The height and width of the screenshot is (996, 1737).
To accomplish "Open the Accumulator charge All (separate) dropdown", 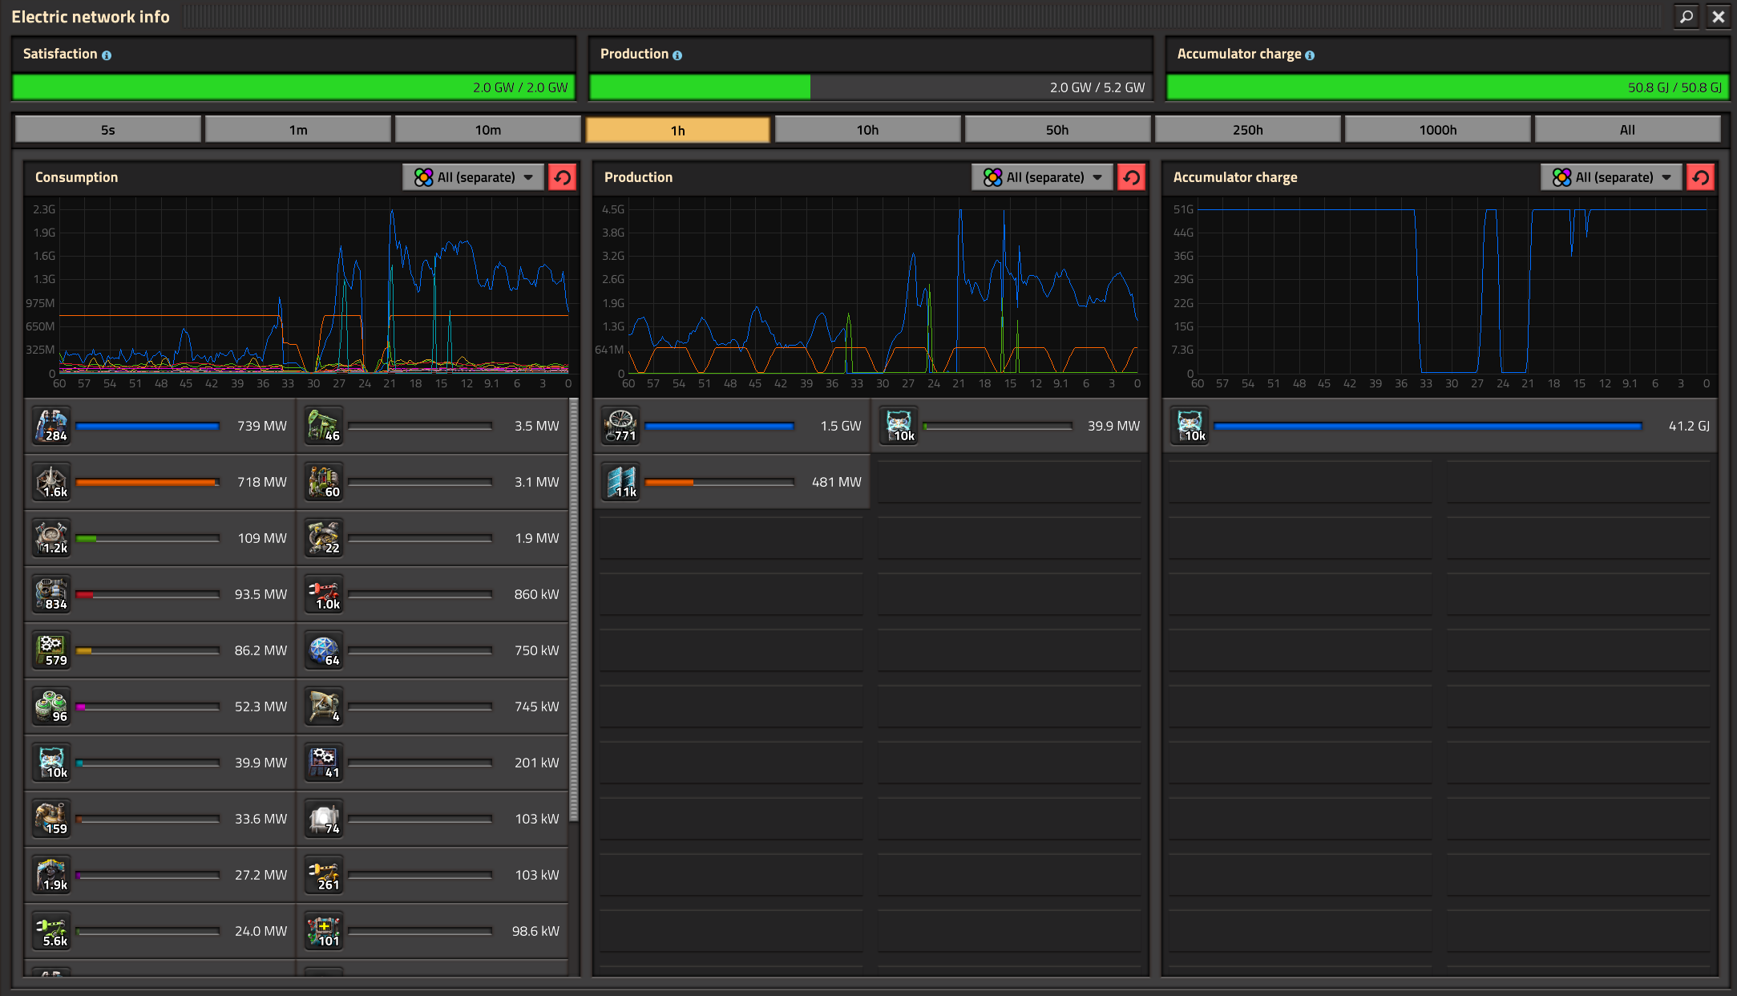I will point(1611,177).
